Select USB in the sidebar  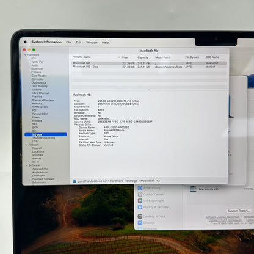(x=35, y=141)
